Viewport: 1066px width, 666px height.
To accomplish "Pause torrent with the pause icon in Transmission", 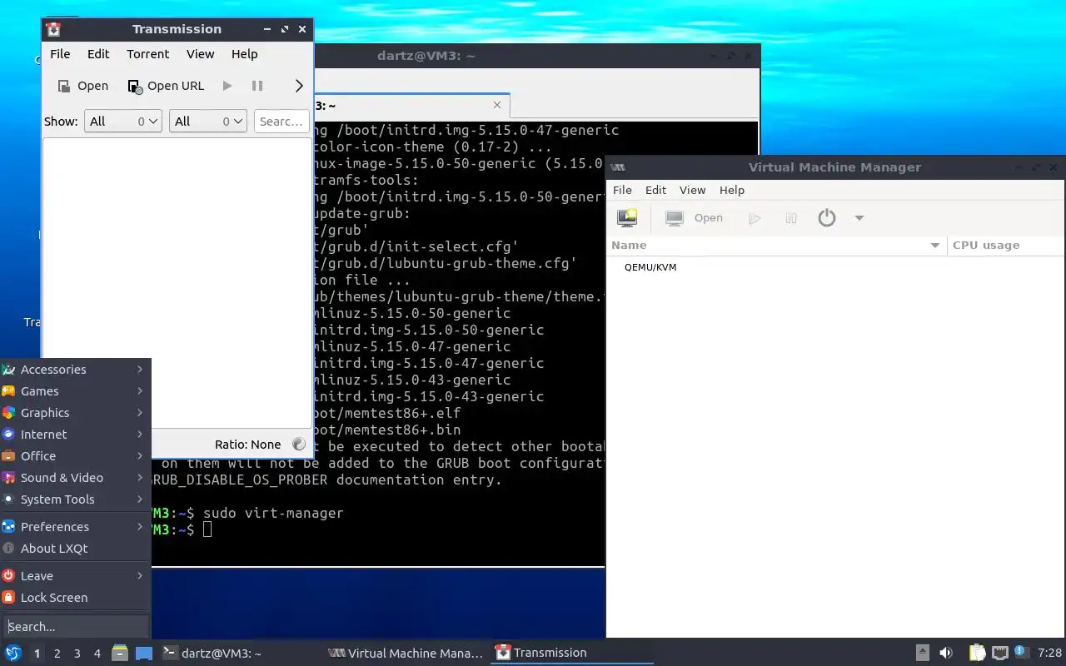I will pos(257,86).
